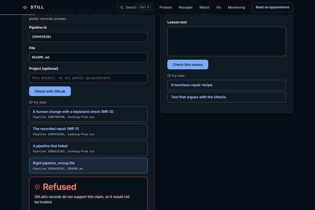Click Book an appointment button

point(272,7)
